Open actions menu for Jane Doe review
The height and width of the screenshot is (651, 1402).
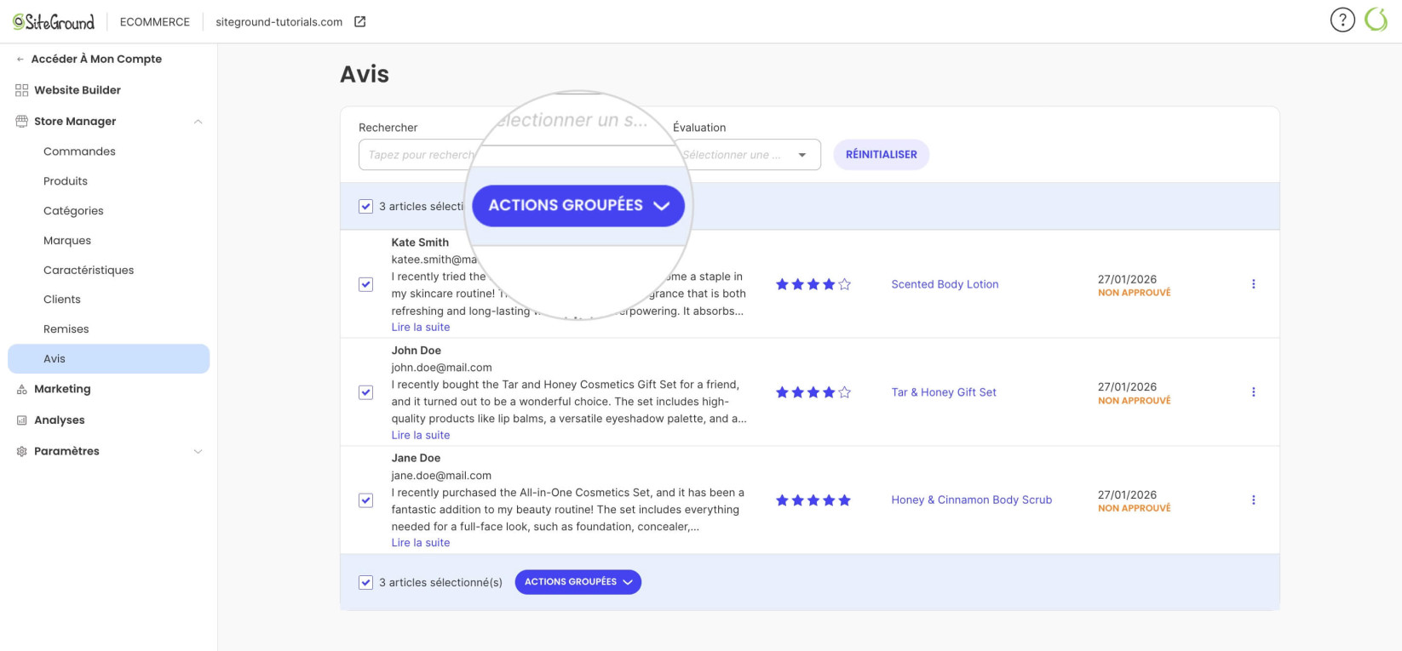click(1253, 500)
